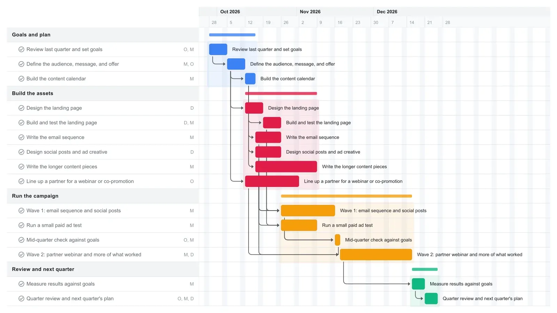Collapse the 'Goals and plan' section header
The height and width of the screenshot is (313, 557).
pyautogui.click(x=103, y=35)
